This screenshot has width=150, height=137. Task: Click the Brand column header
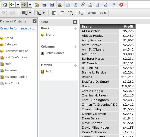pyautogui.click(x=99, y=26)
